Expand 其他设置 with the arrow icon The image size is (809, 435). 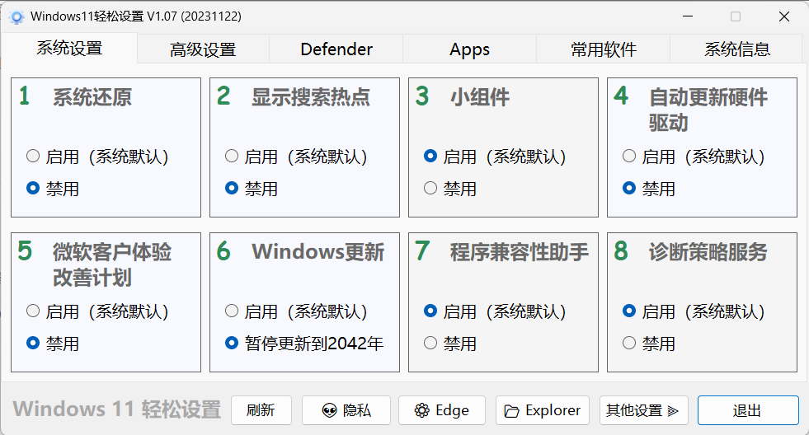(673, 410)
